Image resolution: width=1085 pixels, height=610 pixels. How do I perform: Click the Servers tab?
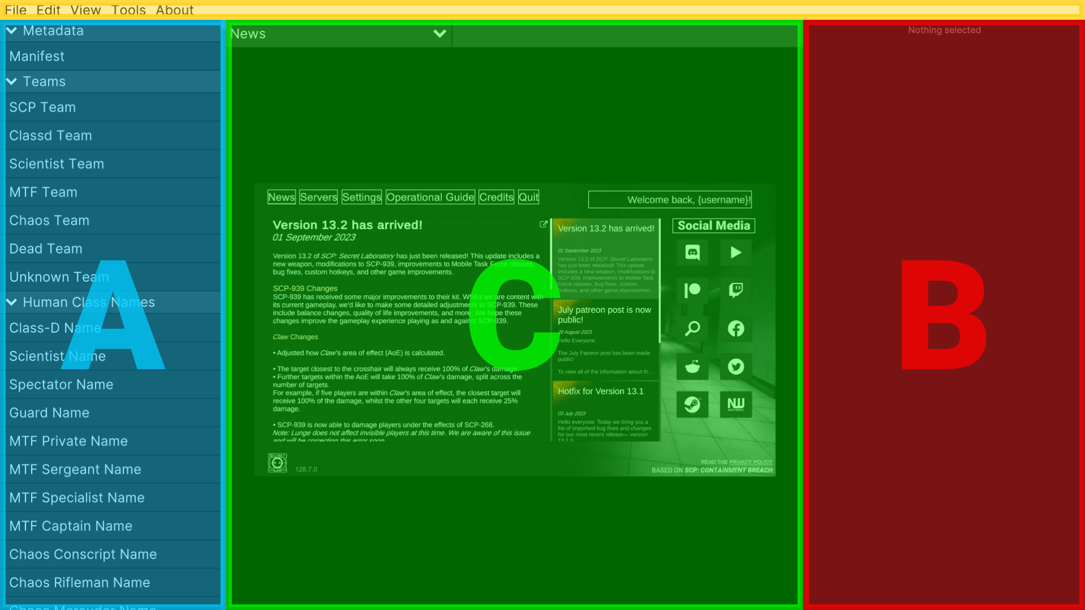click(318, 197)
